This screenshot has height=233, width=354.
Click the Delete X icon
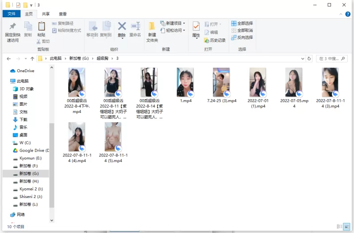tap(122, 26)
